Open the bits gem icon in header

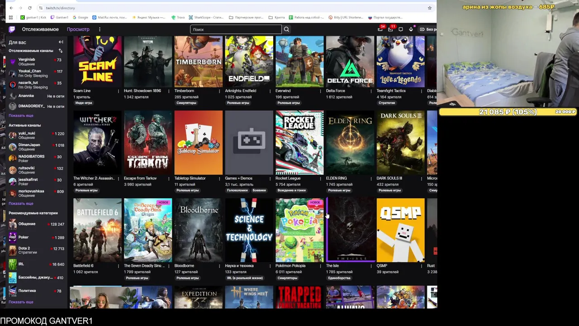(x=411, y=29)
